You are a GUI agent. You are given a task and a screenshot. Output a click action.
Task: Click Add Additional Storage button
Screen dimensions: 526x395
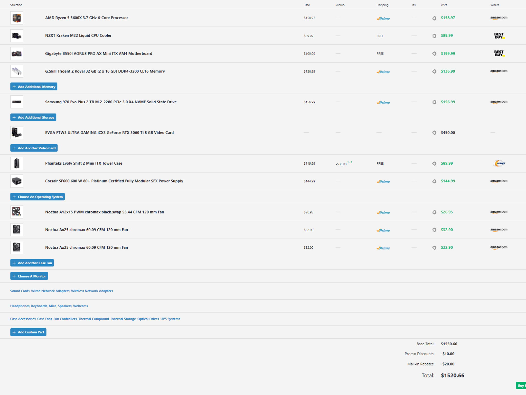tap(33, 117)
